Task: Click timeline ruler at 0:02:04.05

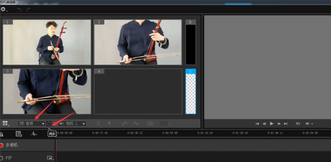Action: click(x=310, y=133)
